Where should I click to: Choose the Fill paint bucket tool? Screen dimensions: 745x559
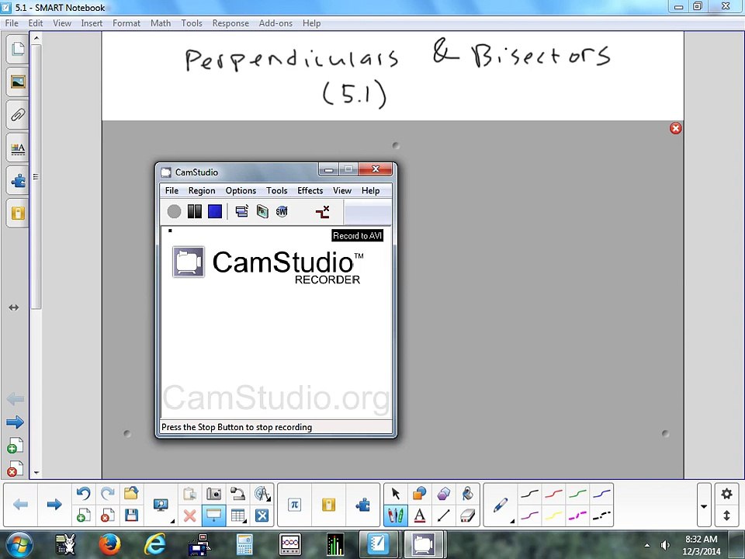tap(467, 494)
